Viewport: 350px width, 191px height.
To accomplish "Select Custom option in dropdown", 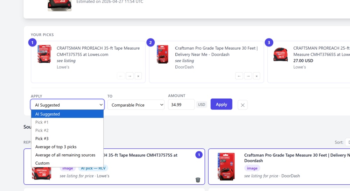I will [x=68, y=163].
